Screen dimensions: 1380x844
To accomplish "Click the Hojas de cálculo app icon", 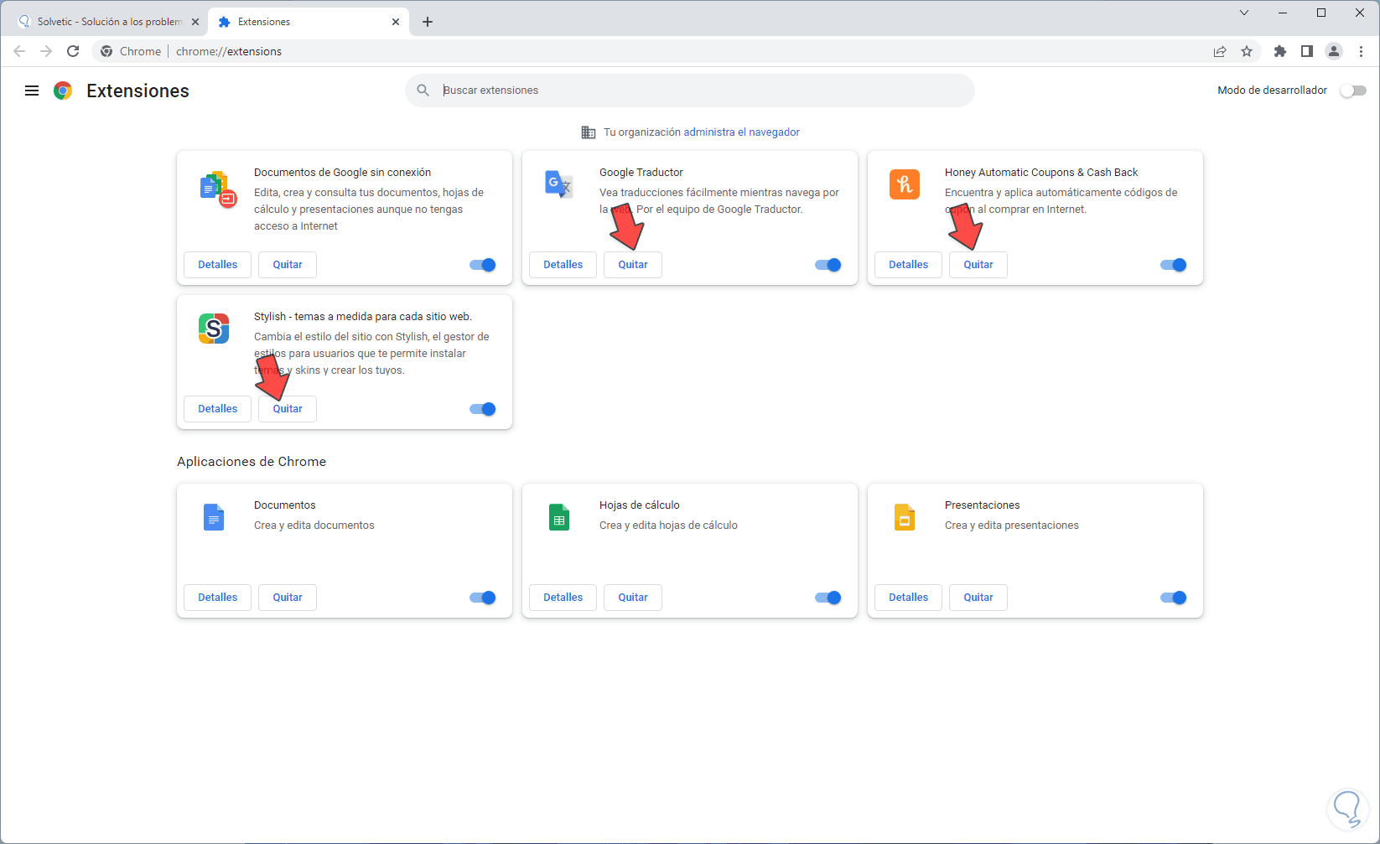I will (559, 517).
